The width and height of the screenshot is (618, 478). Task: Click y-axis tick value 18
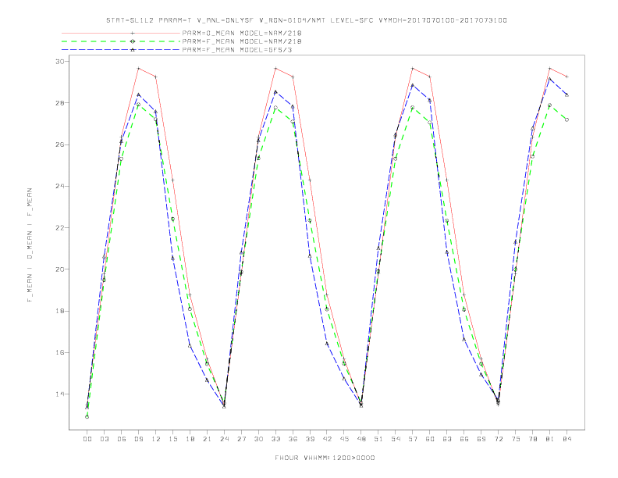59,311
